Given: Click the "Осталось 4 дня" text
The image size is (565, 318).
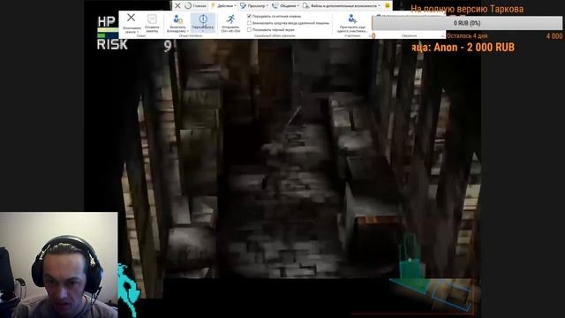Looking at the screenshot, I should point(467,36).
